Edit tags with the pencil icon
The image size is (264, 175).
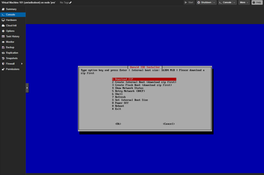(x=70, y=3)
